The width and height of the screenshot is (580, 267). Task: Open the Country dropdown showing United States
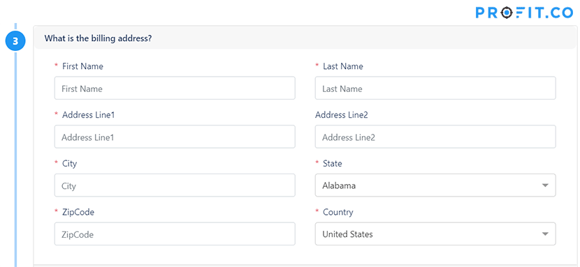(435, 234)
